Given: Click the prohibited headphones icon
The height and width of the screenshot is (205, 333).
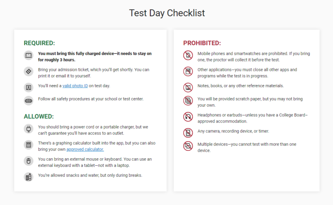Looking at the screenshot, I should point(188,117).
